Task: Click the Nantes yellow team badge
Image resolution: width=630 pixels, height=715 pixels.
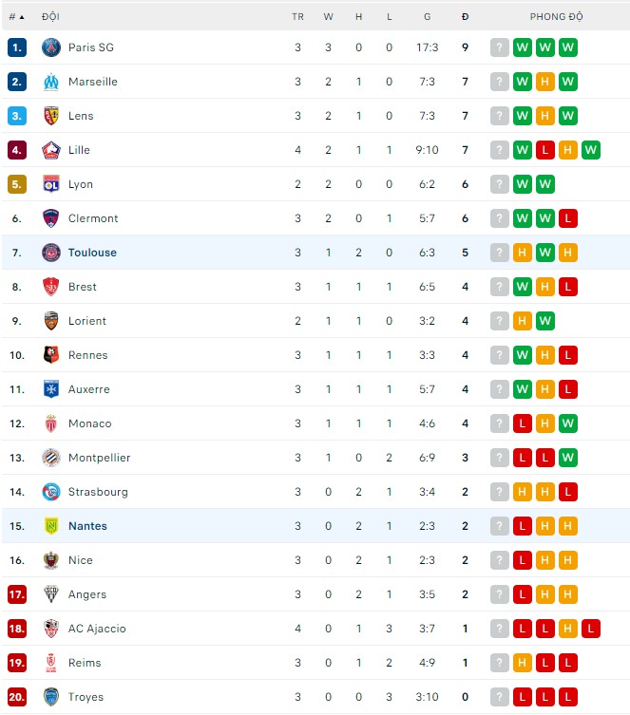Action: [51, 526]
